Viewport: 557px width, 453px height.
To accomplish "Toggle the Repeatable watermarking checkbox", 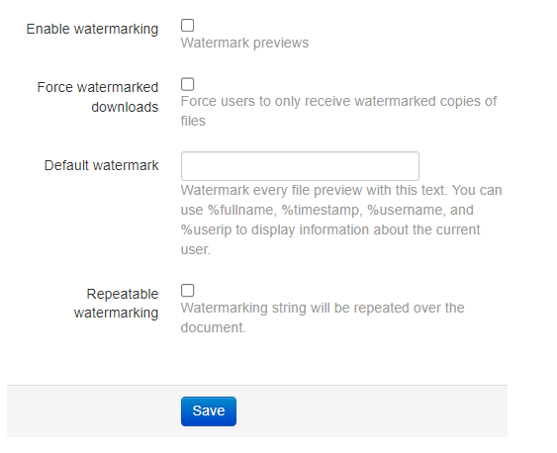I will [188, 291].
